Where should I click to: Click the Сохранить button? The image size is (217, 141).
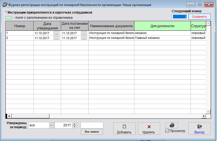click(199, 17)
